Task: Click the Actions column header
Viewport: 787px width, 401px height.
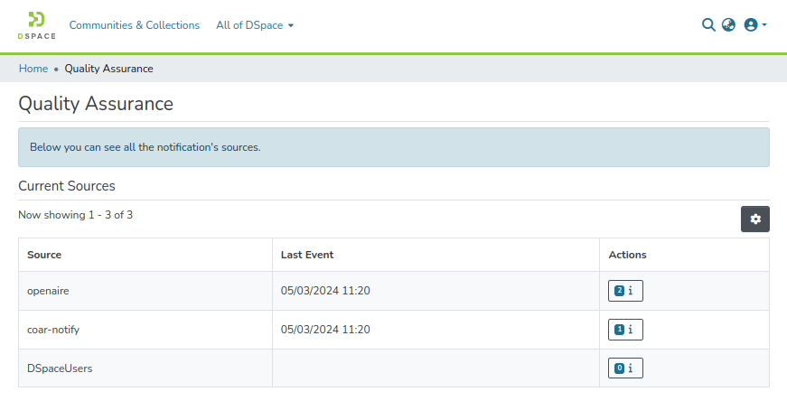Action: click(627, 255)
